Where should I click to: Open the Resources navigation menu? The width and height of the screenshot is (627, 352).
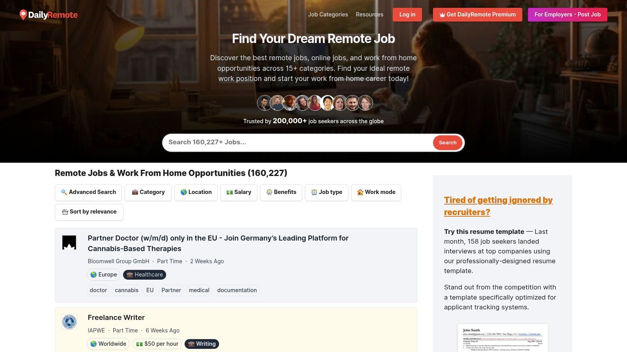tap(369, 14)
